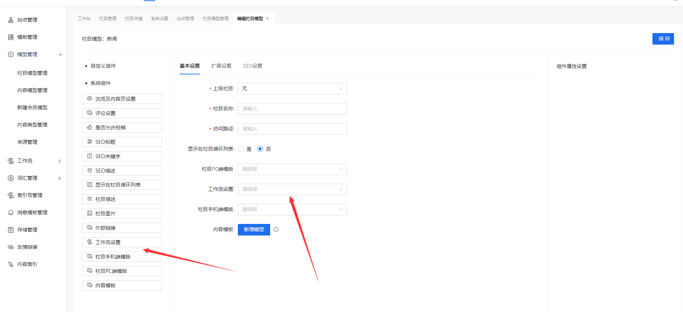
Task: Expand the 词汇管理 sidebar submenu arrow
Action: point(60,178)
